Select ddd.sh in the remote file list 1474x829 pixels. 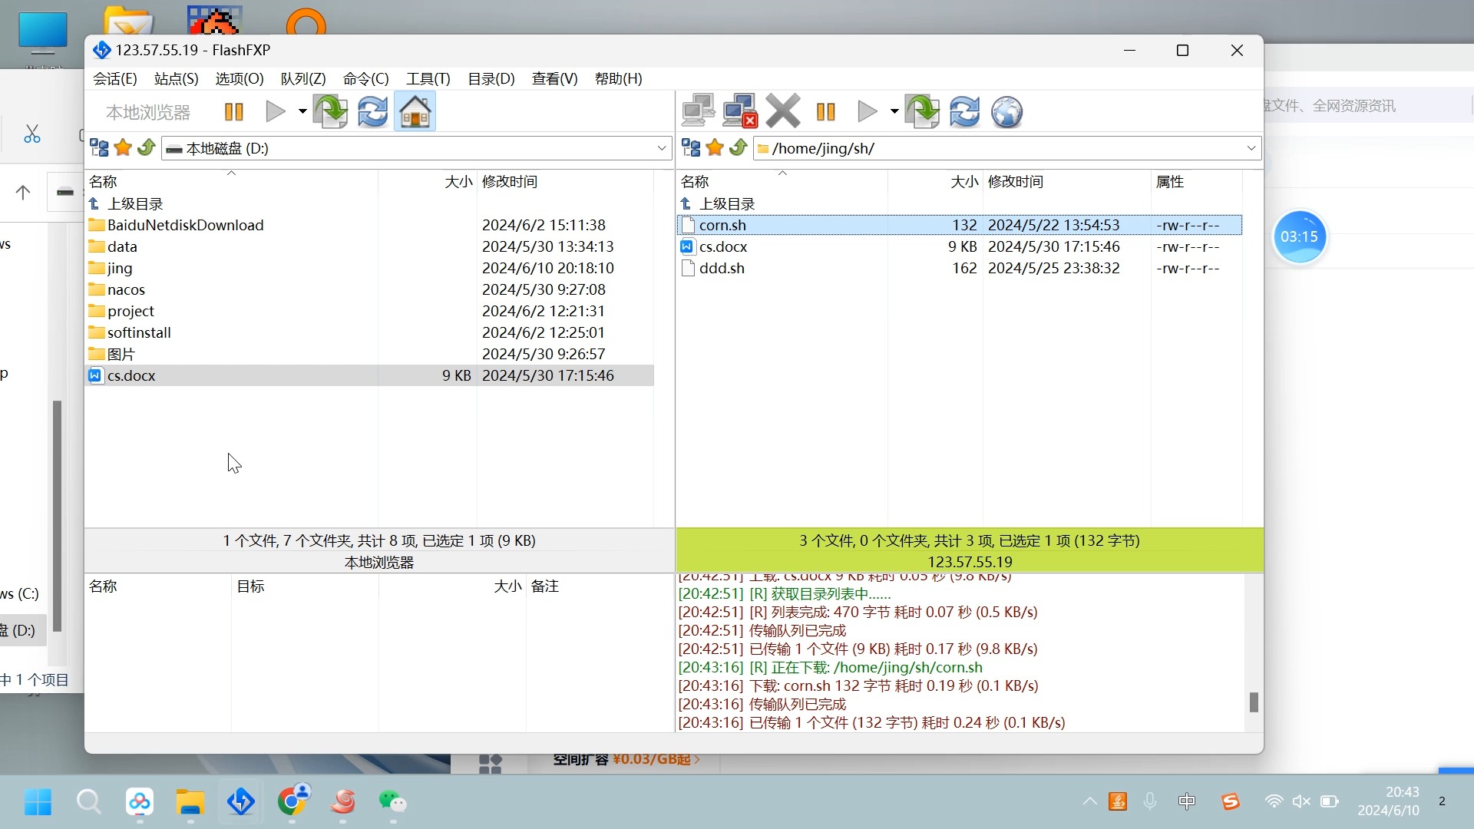[721, 268]
